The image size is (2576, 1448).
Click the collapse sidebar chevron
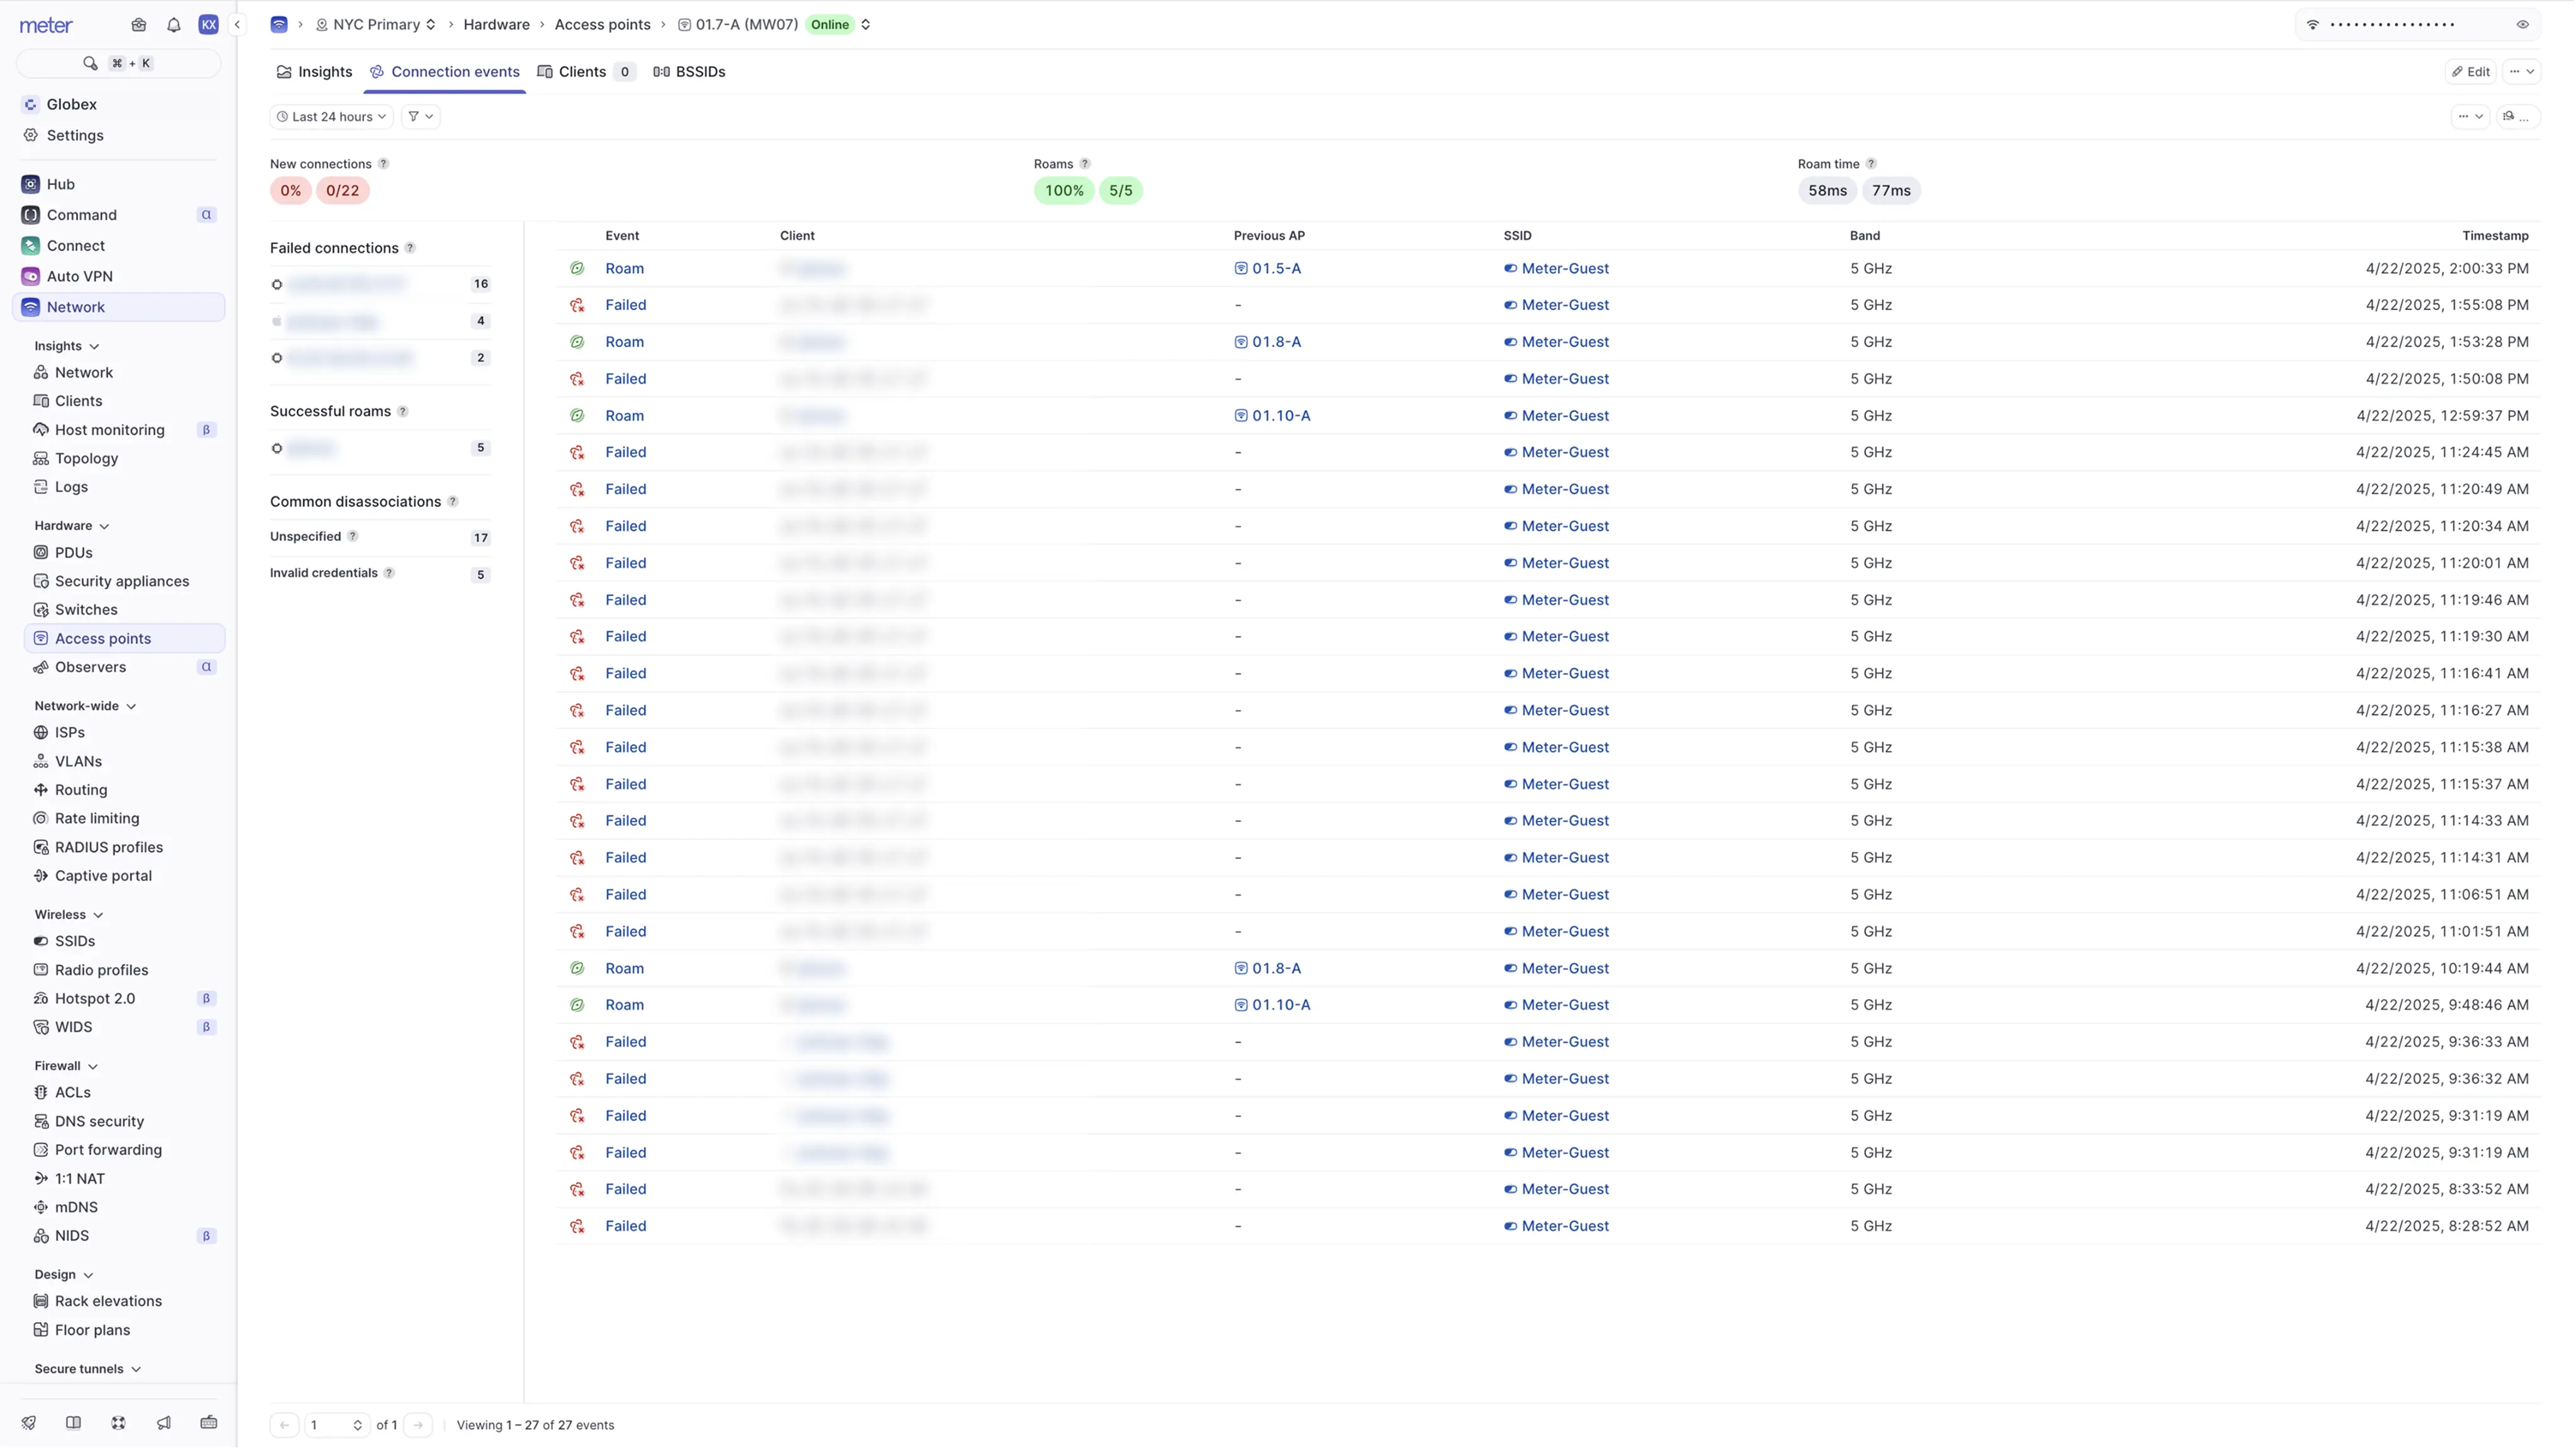click(x=237, y=25)
